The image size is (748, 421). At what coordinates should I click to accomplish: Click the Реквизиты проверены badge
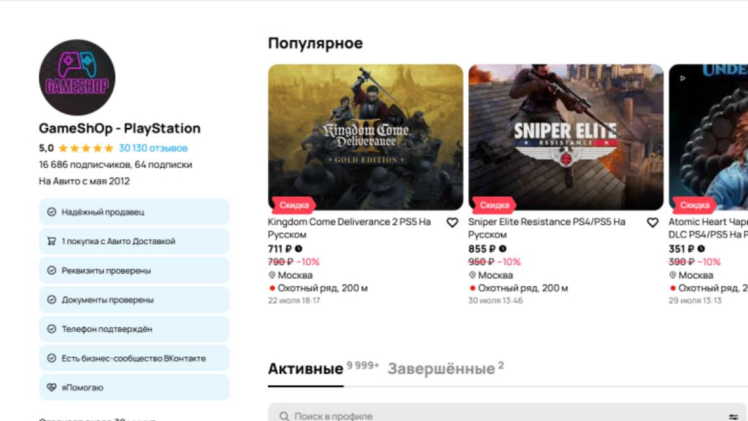[134, 270]
